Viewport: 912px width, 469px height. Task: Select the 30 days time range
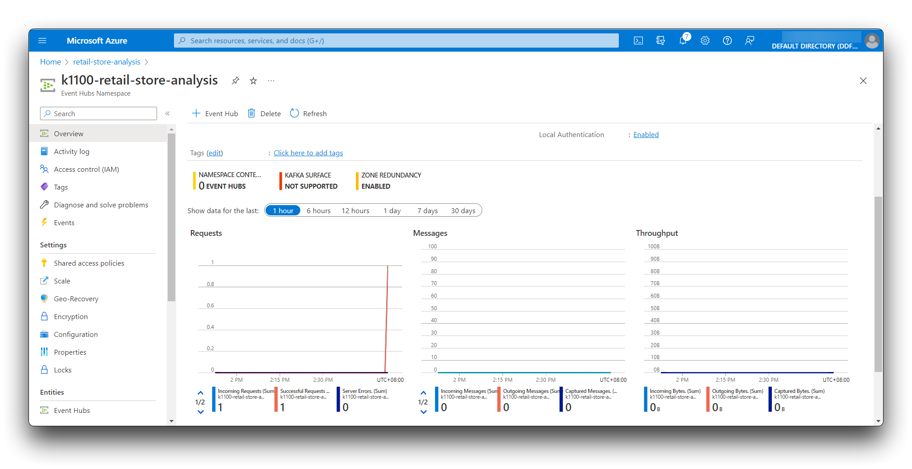click(x=463, y=210)
